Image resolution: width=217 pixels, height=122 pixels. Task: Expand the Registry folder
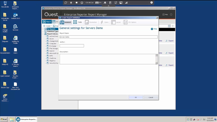45,61
